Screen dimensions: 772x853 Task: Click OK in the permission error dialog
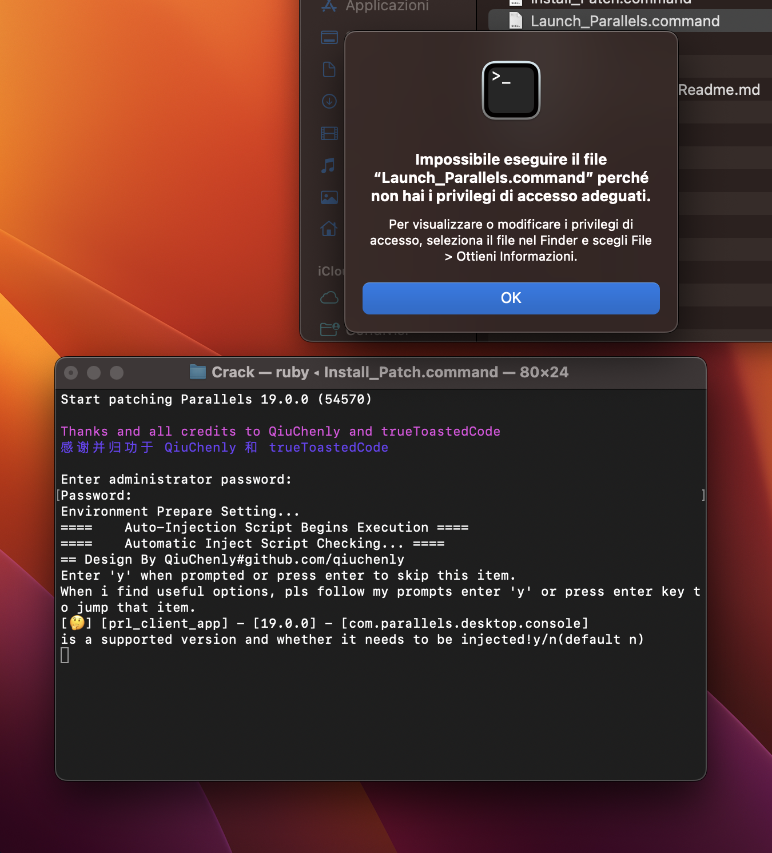pos(511,298)
